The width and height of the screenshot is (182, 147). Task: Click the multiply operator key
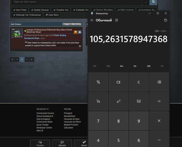click(159, 121)
